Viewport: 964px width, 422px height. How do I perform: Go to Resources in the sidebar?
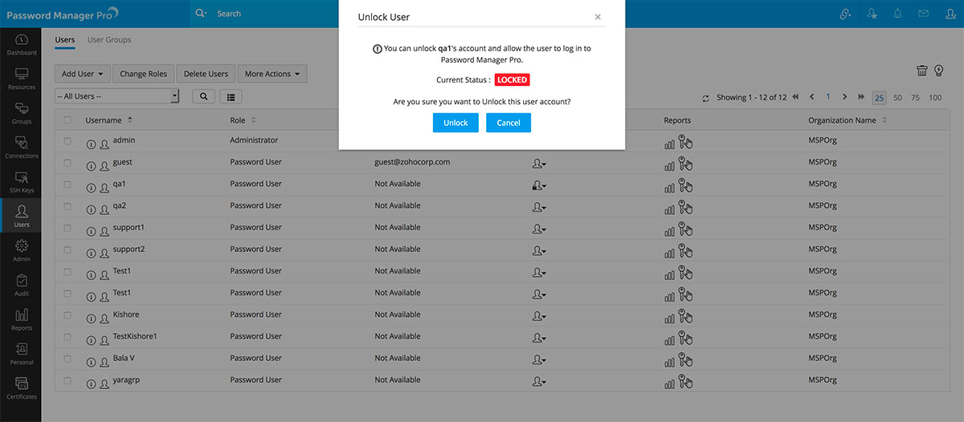(x=22, y=79)
